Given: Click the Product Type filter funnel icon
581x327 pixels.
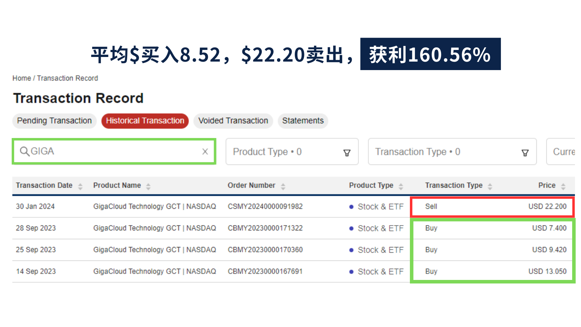Looking at the screenshot, I should click(347, 153).
